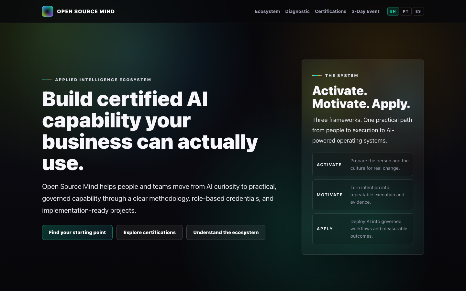Click Find your starting point button

click(x=77, y=232)
